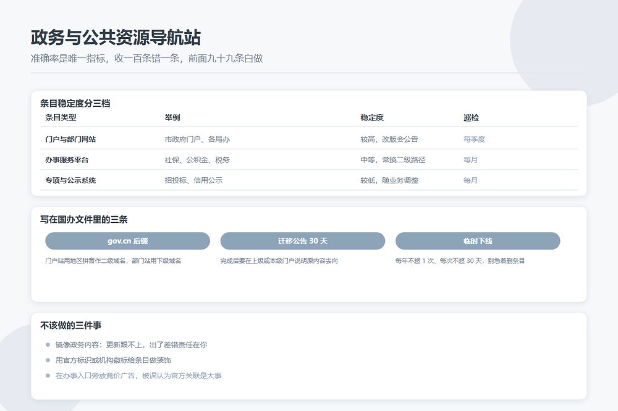Screen dimensions: 618x411
Task: Click the bullet item 用官方标识或机构徽标给条目做装饰
Action: 113,360
